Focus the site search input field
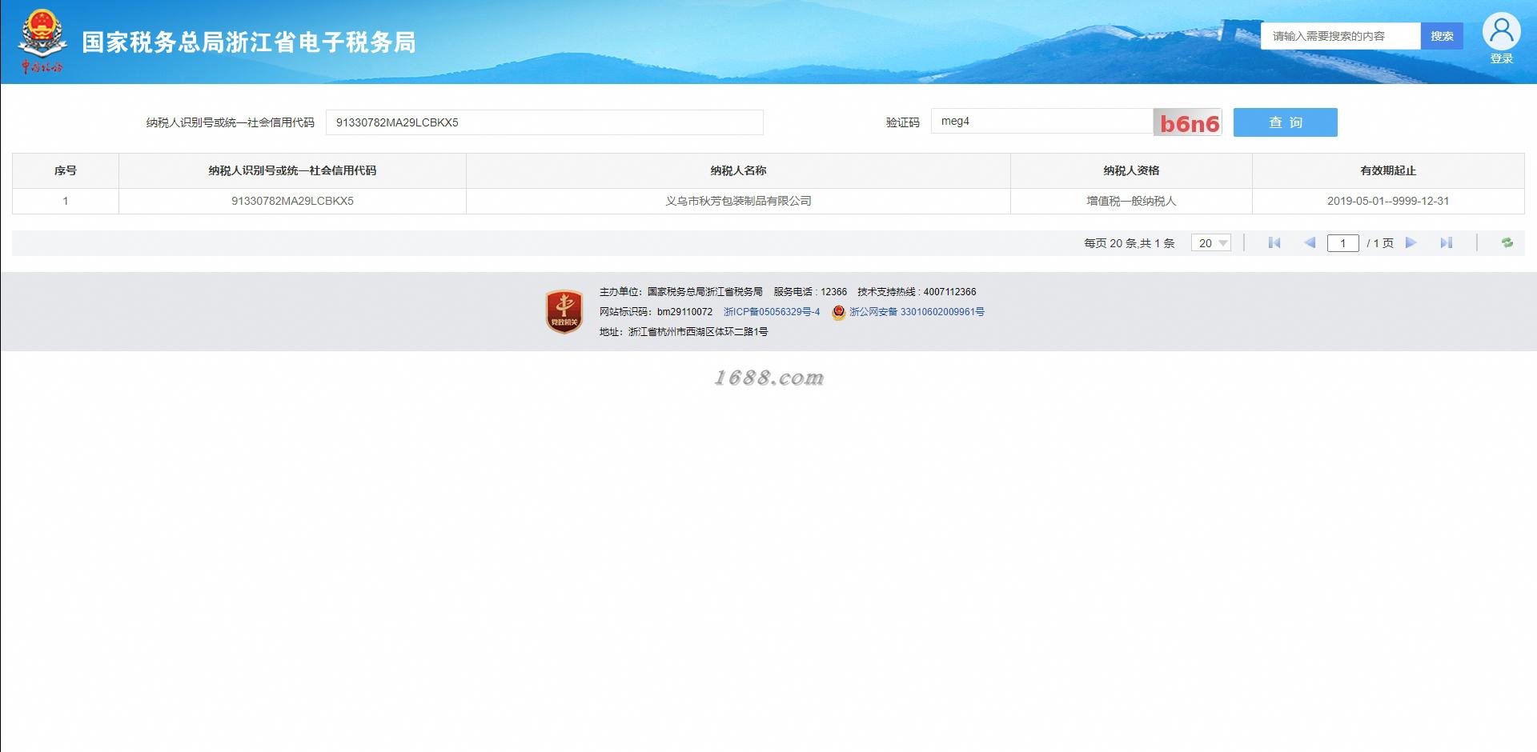The image size is (1537, 752). pos(1340,36)
